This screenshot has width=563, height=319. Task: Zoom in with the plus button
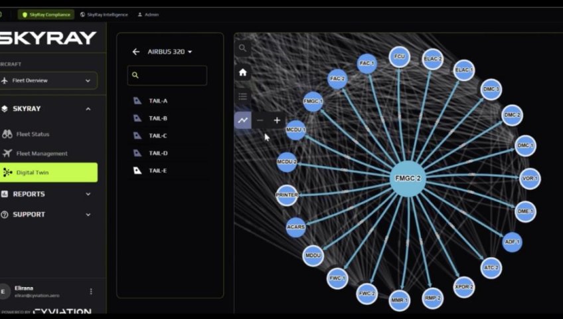277,120
